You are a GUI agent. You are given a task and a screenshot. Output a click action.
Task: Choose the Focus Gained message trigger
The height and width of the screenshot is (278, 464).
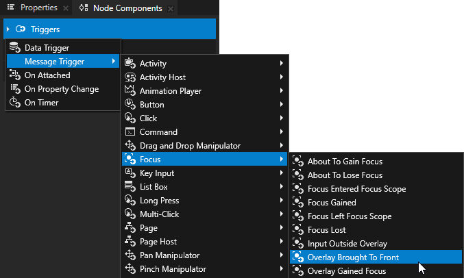click(x=332, y=203)
